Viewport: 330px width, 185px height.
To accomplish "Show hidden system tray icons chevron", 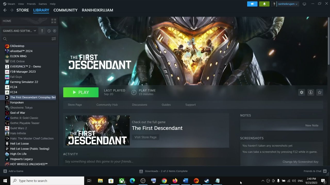I will click(263, 181).
